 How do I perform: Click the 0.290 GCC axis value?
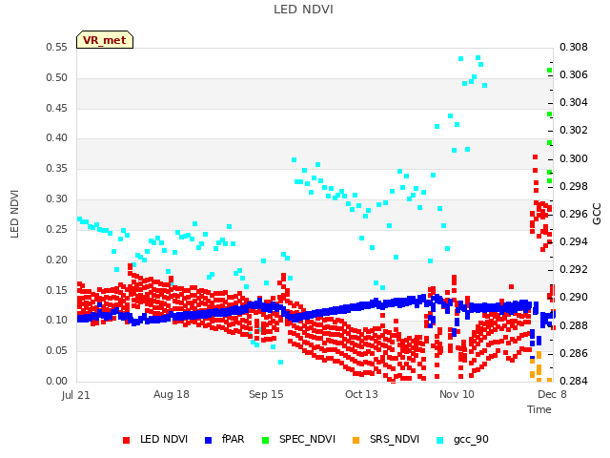click(x=574, y=297)
